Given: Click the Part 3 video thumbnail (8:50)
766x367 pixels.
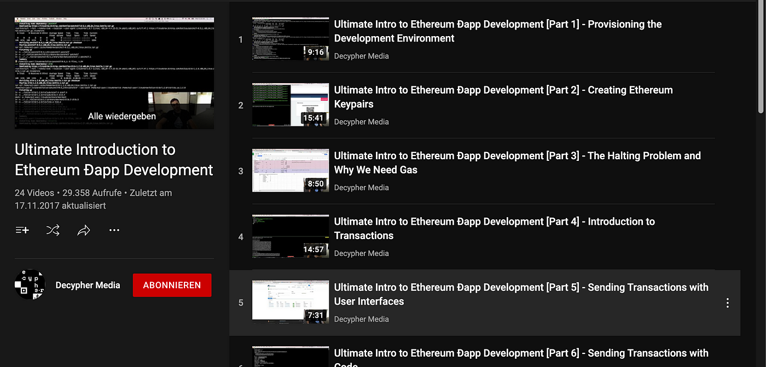Looking at the screenshot, I should pyautogui.click(x=291, y=170).
